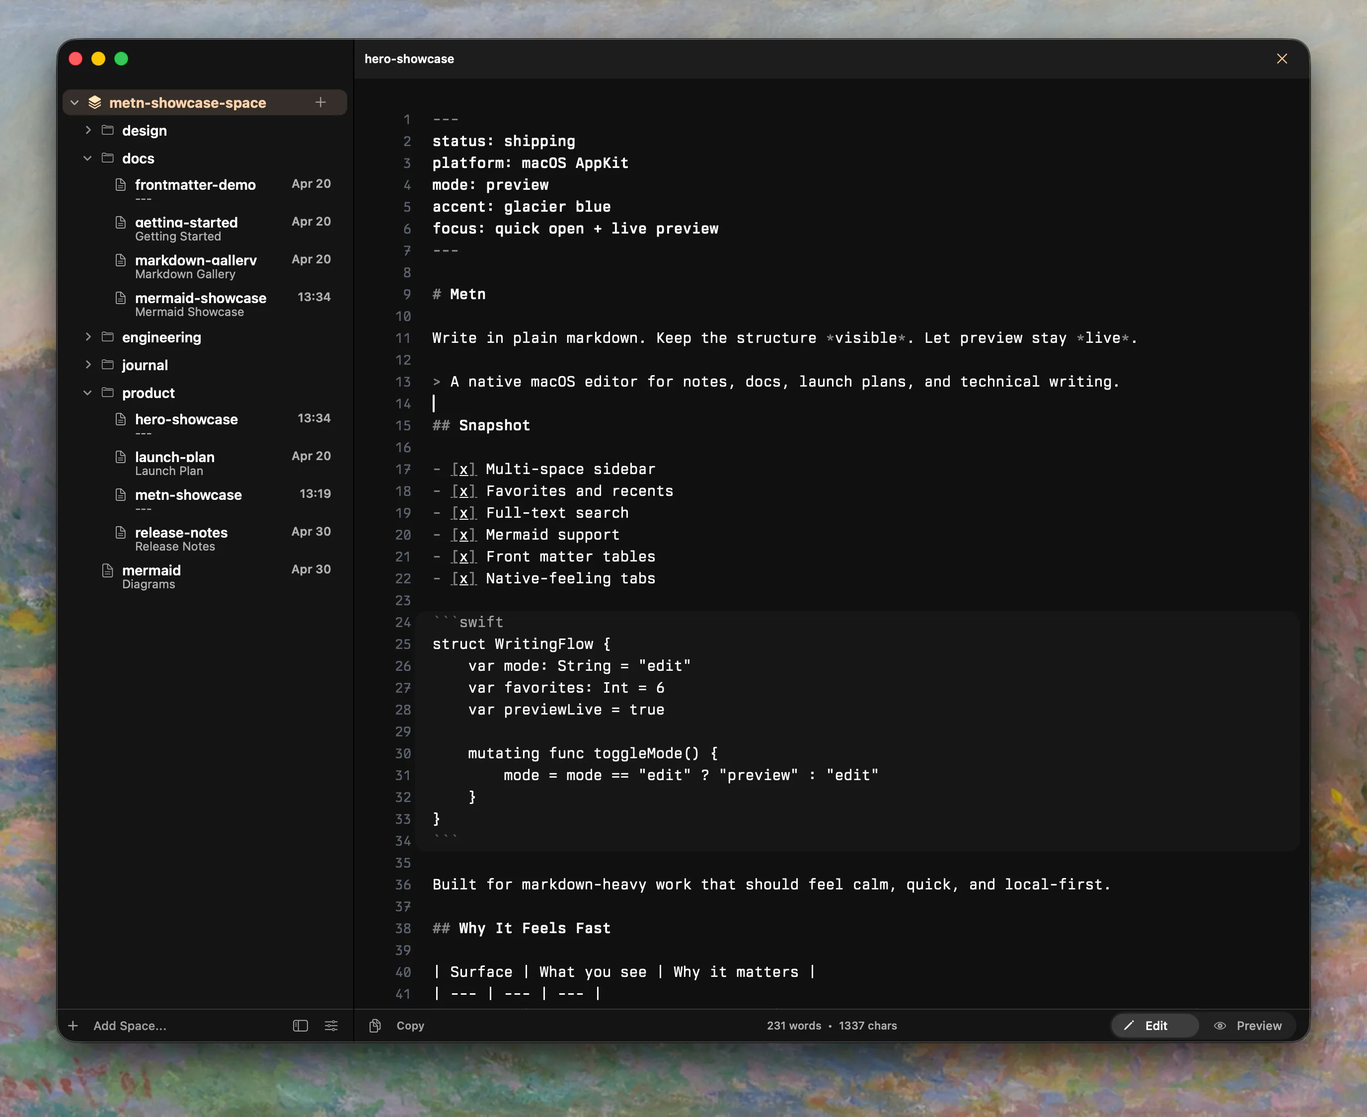Click '## Why It Feels Fast' heading
This screenshot has width=1367, height=1117.
coord(522,928)
